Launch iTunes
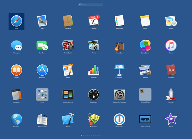192x139 pixels. 171,45
